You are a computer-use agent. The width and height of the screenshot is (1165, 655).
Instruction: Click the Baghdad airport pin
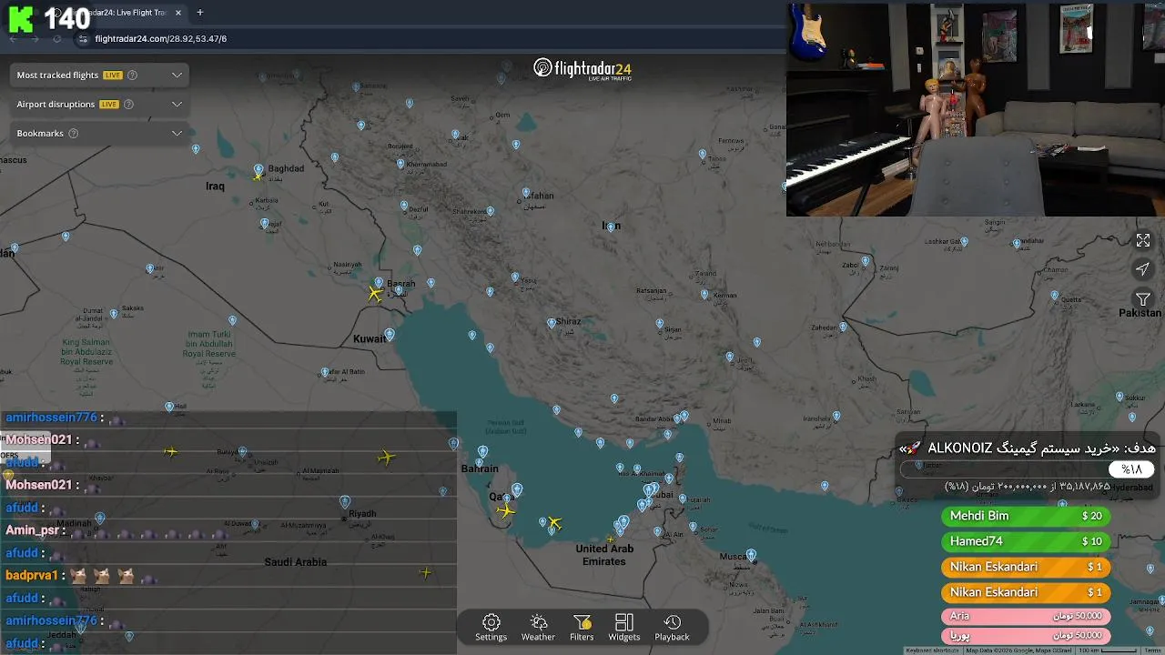point(258,170)
